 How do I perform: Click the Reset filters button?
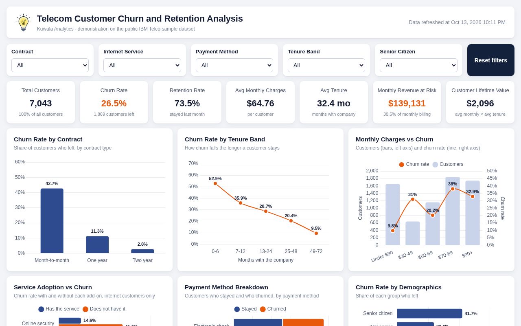(491, 60)
